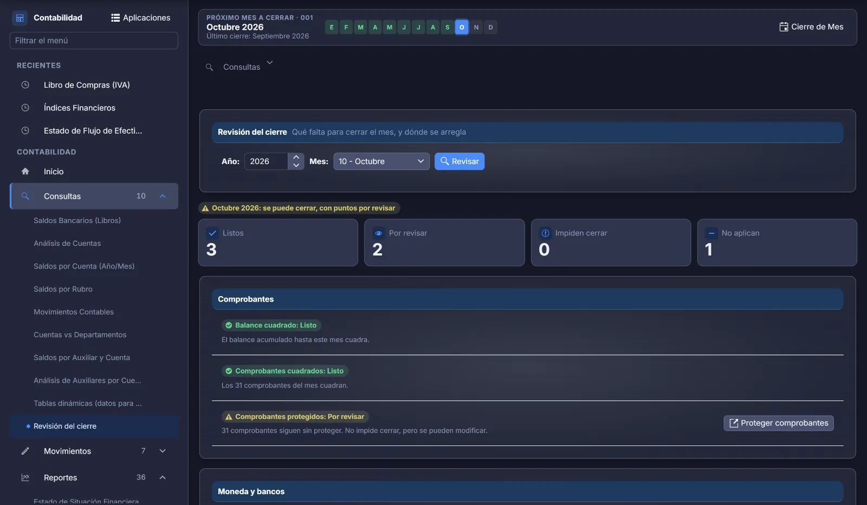
Task: Click the home icon next to Inicio
Action: tap(25, 171)
